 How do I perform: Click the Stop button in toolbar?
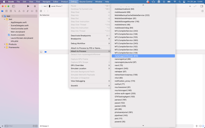pos(35,6)
